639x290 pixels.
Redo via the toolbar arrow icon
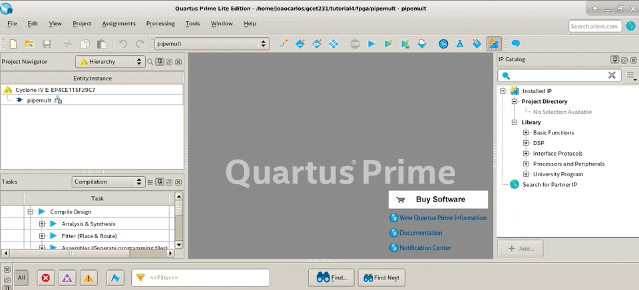pos(140,44)
